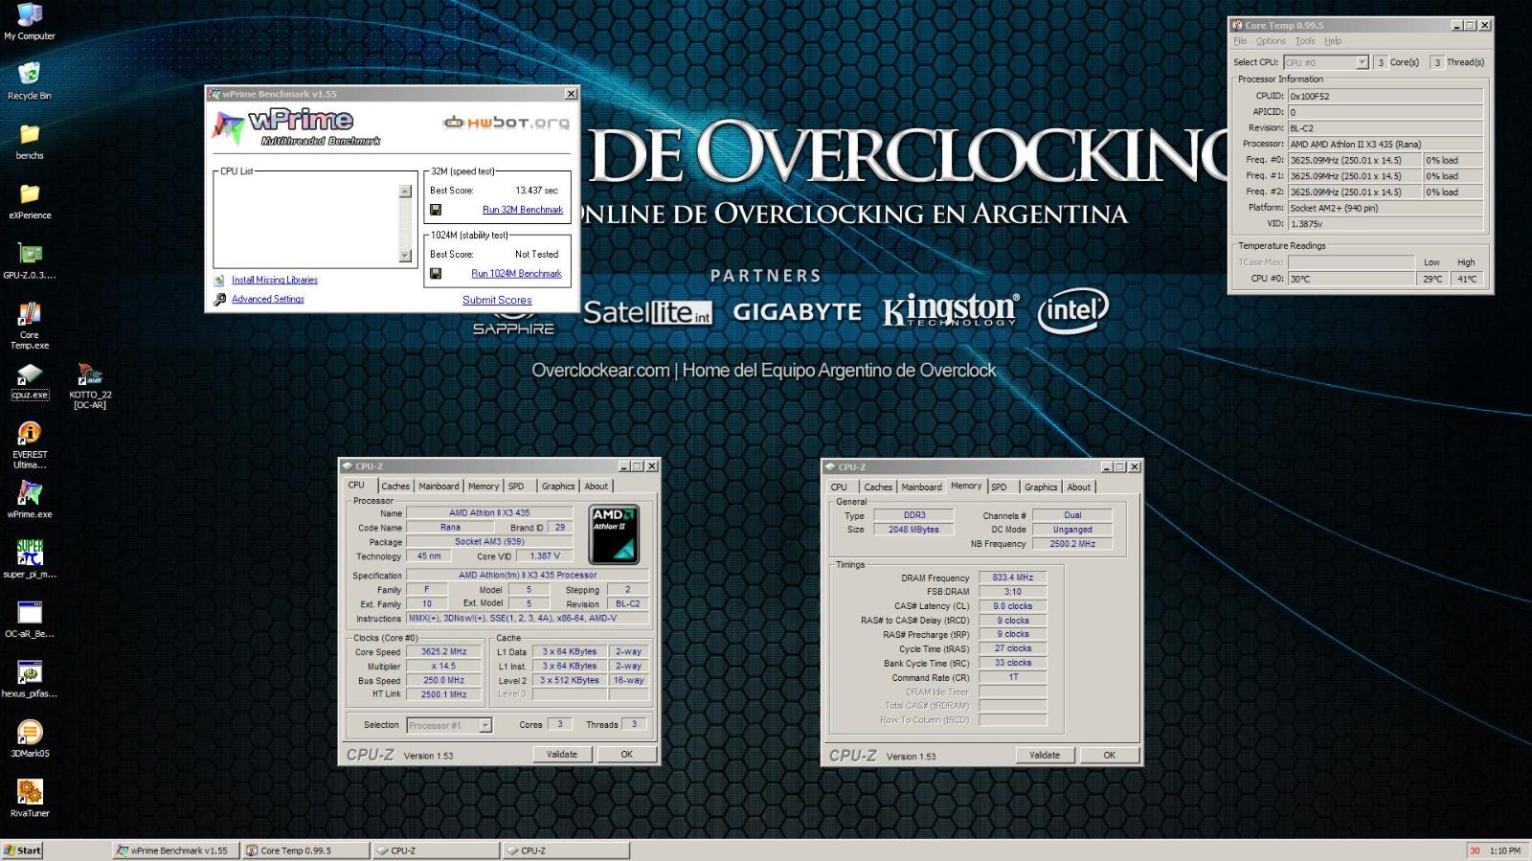The width and height of the screenshot is (1532, 861).
Task: Switch to Caches tab in left CPU-Z
Action: pyautogui.click(x=395, y=487)
